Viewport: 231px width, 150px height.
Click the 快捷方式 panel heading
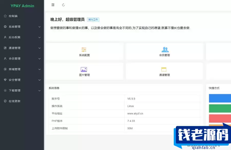pyautogui.click(x=214, y=88)
